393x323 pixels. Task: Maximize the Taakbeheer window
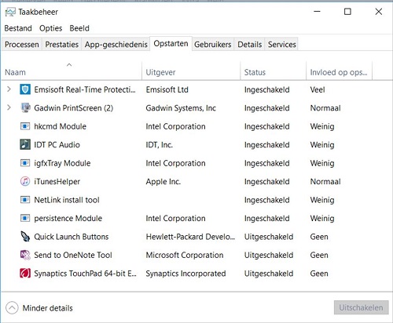click(347, 12)
